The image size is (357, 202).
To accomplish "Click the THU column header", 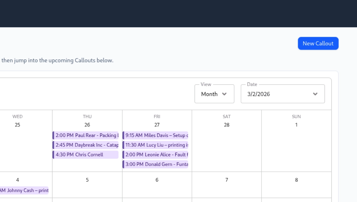I will pyautogui.click(x=87, y=116).
